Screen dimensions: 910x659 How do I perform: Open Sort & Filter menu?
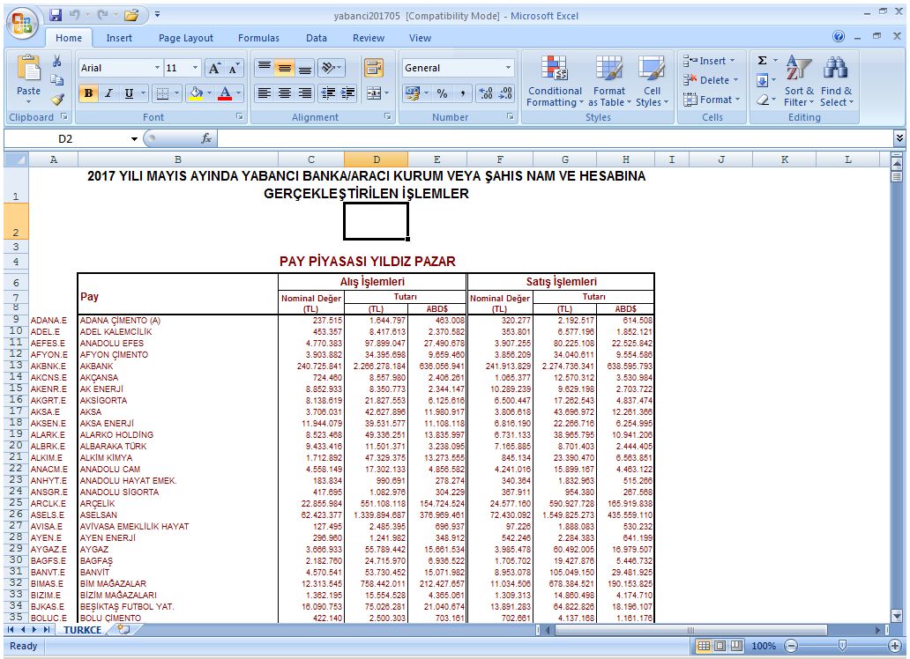pyautogui.click(x=799, y=81)
